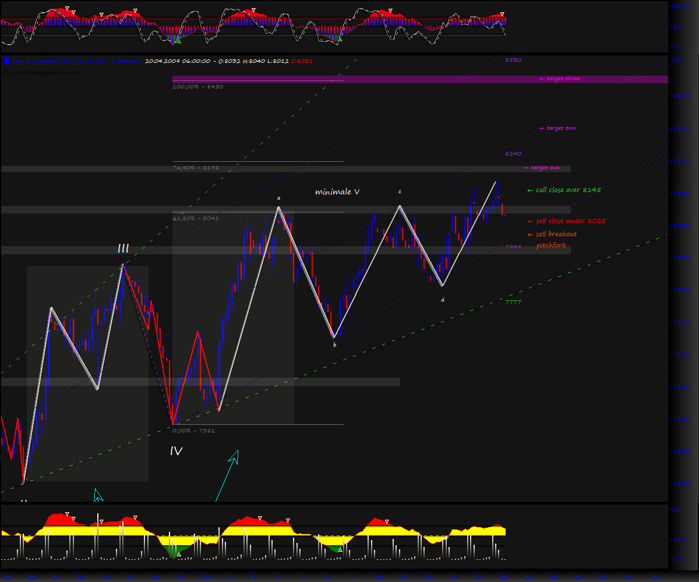Click the 'target one' annotation
Image resolution: width=699 pixels, height=582 pixels.
[x=541, y=168]
